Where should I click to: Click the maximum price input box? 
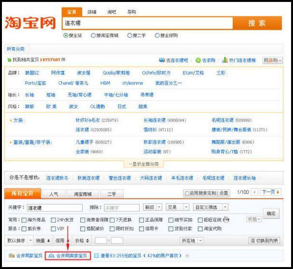[x=117, y=241]
